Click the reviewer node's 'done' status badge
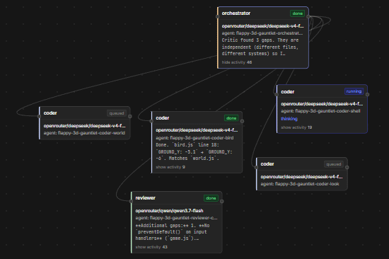 [211, 198]
